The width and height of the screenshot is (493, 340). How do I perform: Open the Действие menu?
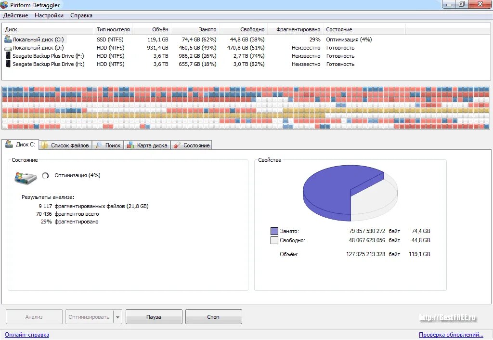(x=16, y=15)
